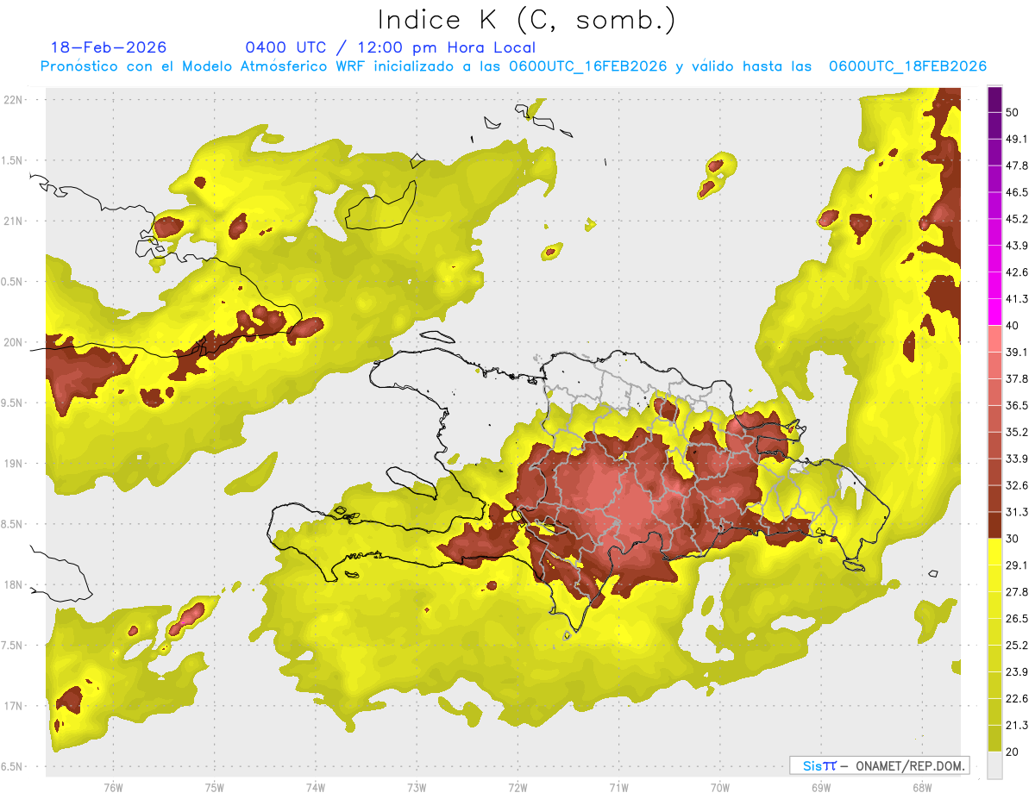Click the colorbar value '31.3'
Image resolution: width=1035 pixels, height=799 pixels.
(1017, 512)
